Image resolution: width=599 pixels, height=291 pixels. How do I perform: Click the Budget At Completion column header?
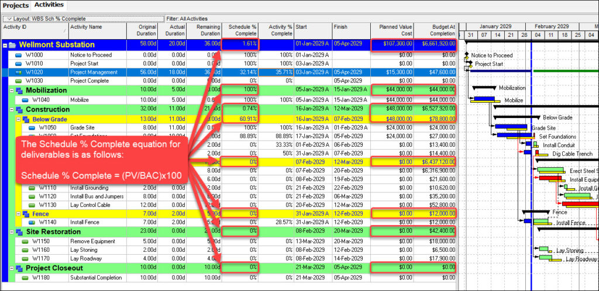pyautogui.click(x=435, y=30)
